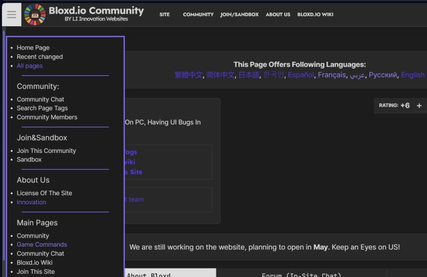
Task: Expand the JOIN/SANDBOX menu
Action: pyautogui.click(x=239, y=15)
